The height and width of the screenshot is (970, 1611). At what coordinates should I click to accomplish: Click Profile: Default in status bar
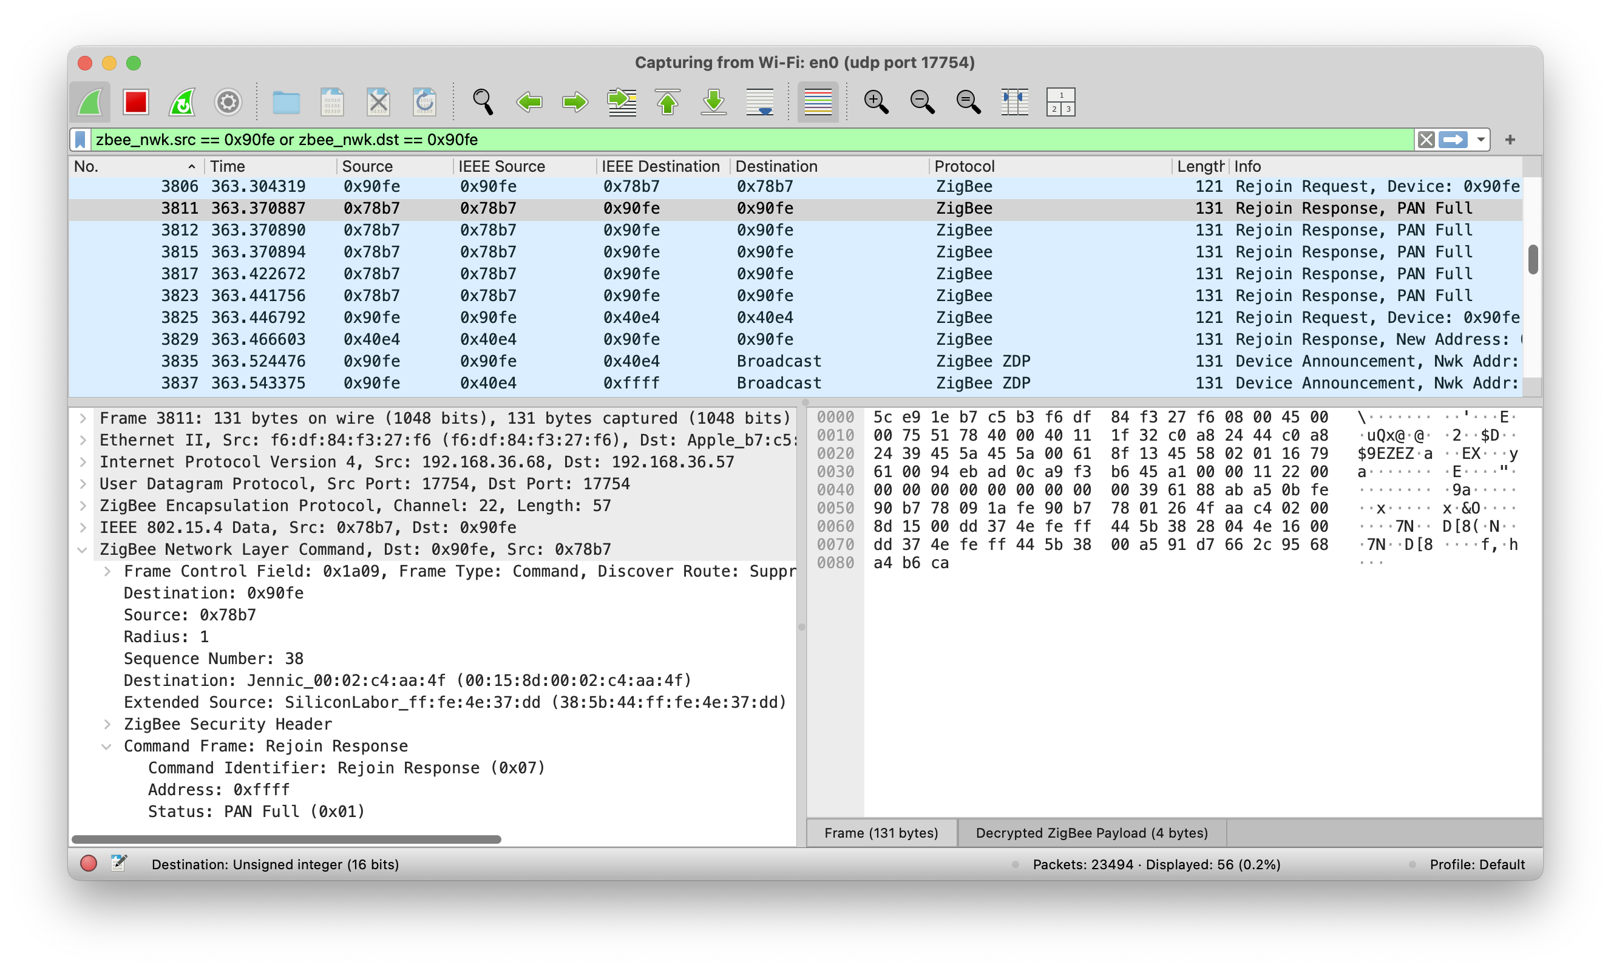(1477, 865)
